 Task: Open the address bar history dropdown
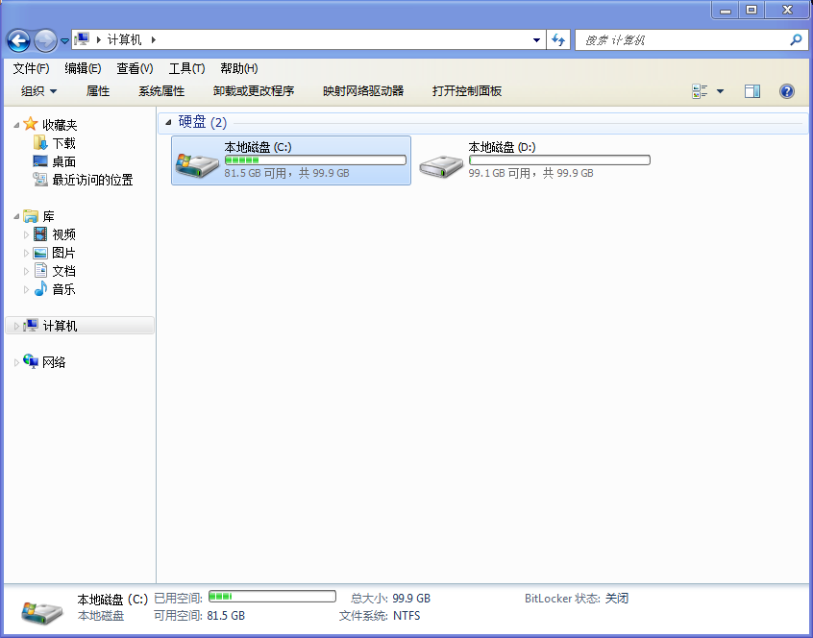coord(537,40)
